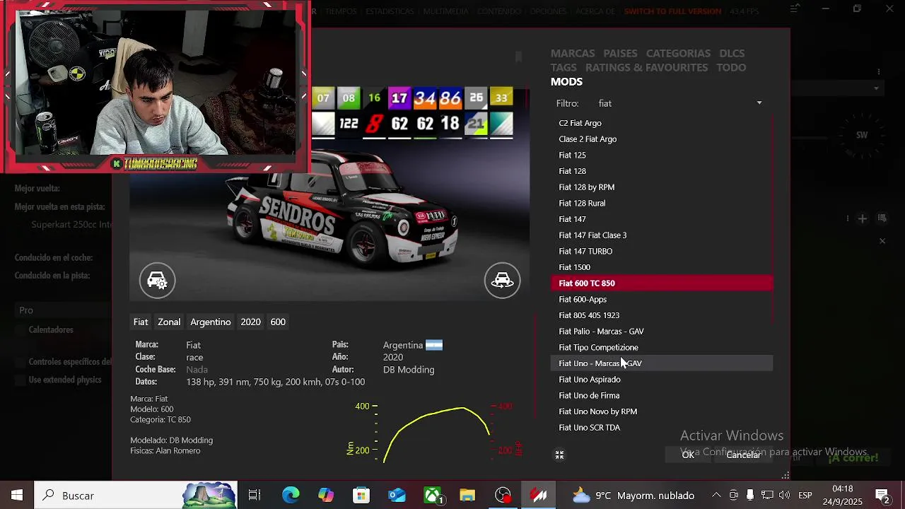
Task: Click the dialog resize grip corner
Action: 786,476
